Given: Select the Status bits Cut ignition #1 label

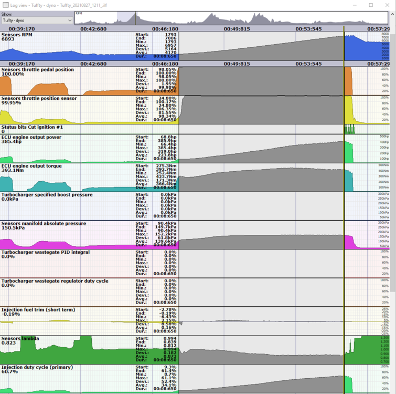Looking at the screenshot, I should [x=32, y=127].
